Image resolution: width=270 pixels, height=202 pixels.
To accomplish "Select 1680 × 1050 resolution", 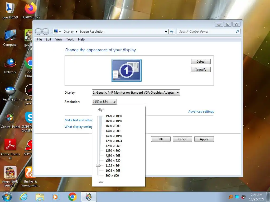I will pos(114,121).
